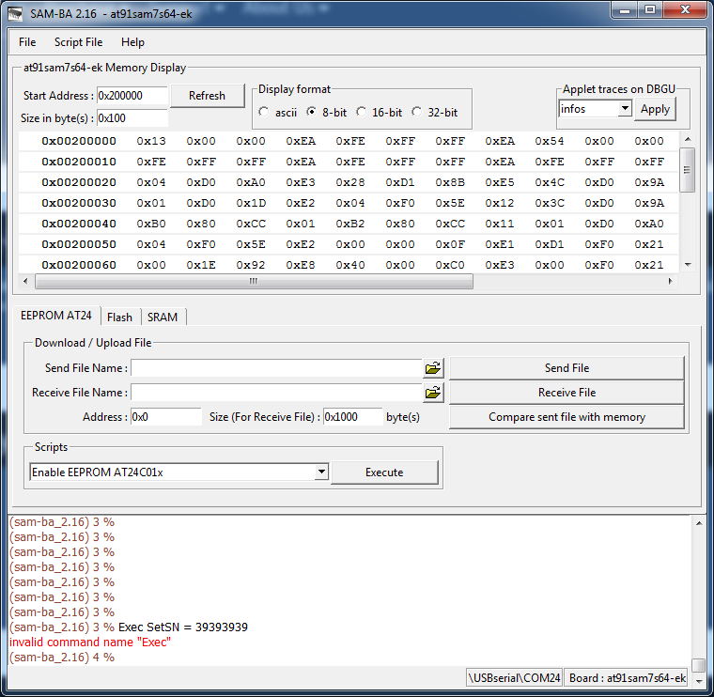This screenshot has width=714, height=697.
Task: Click address row 0x00200050
Action: 79,244
